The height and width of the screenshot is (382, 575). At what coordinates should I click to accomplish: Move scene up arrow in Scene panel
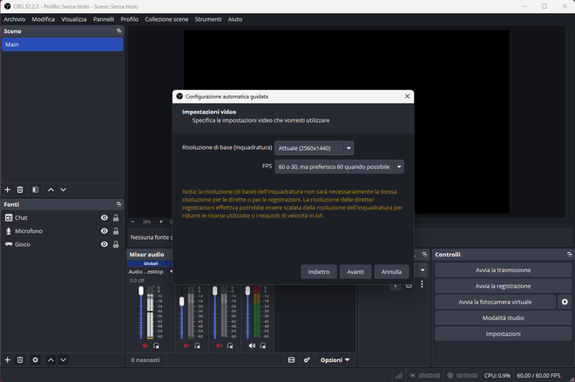(x=51, y=190)
